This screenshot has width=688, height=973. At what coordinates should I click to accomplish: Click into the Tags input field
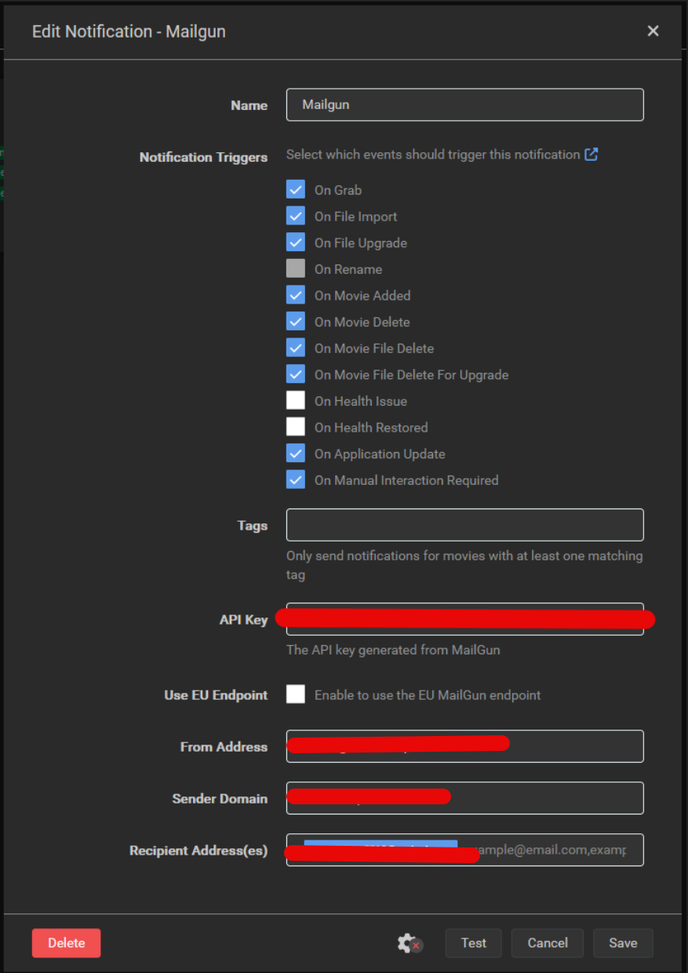coord(465,525)
